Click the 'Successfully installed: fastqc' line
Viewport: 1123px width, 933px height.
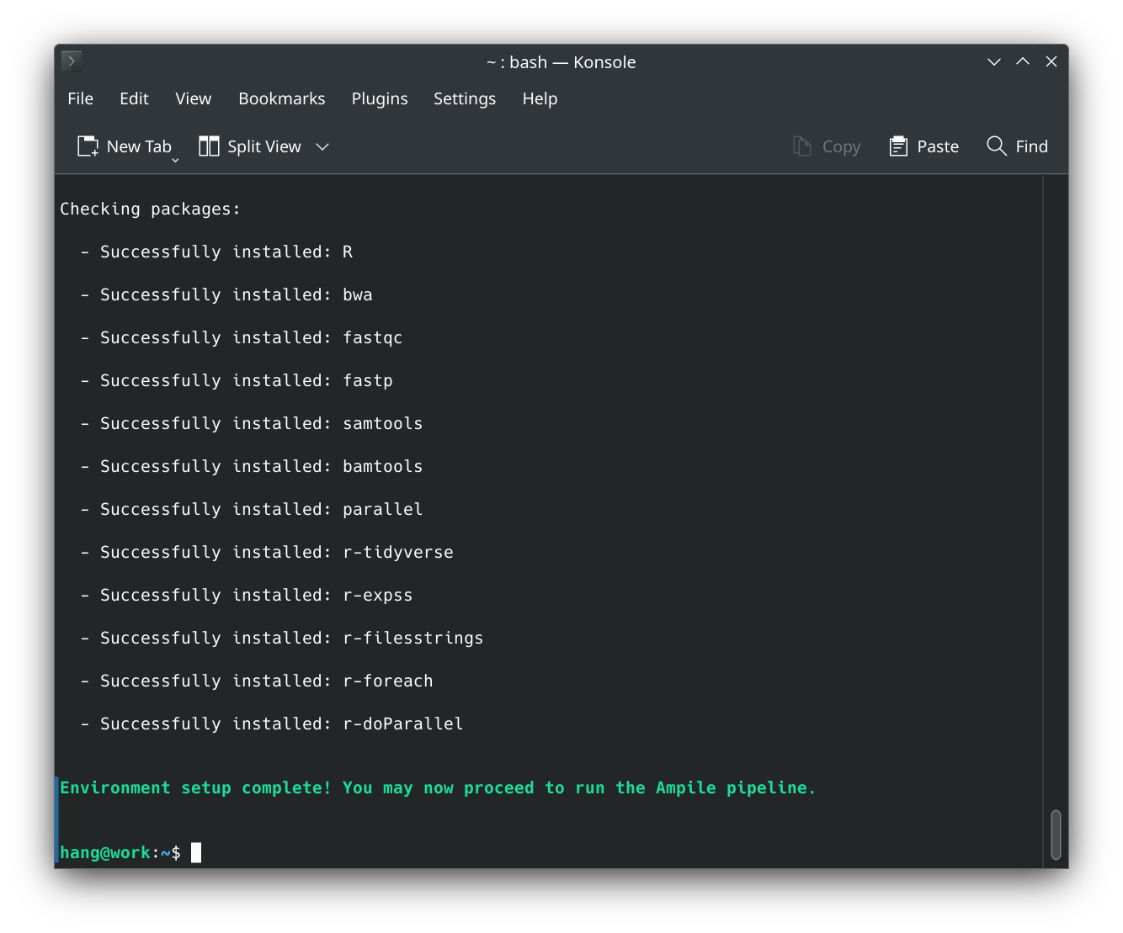[x=242, y=337]
